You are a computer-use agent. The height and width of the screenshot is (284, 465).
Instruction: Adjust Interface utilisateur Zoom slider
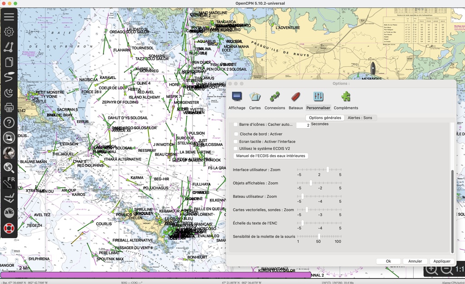coord(319,170)
